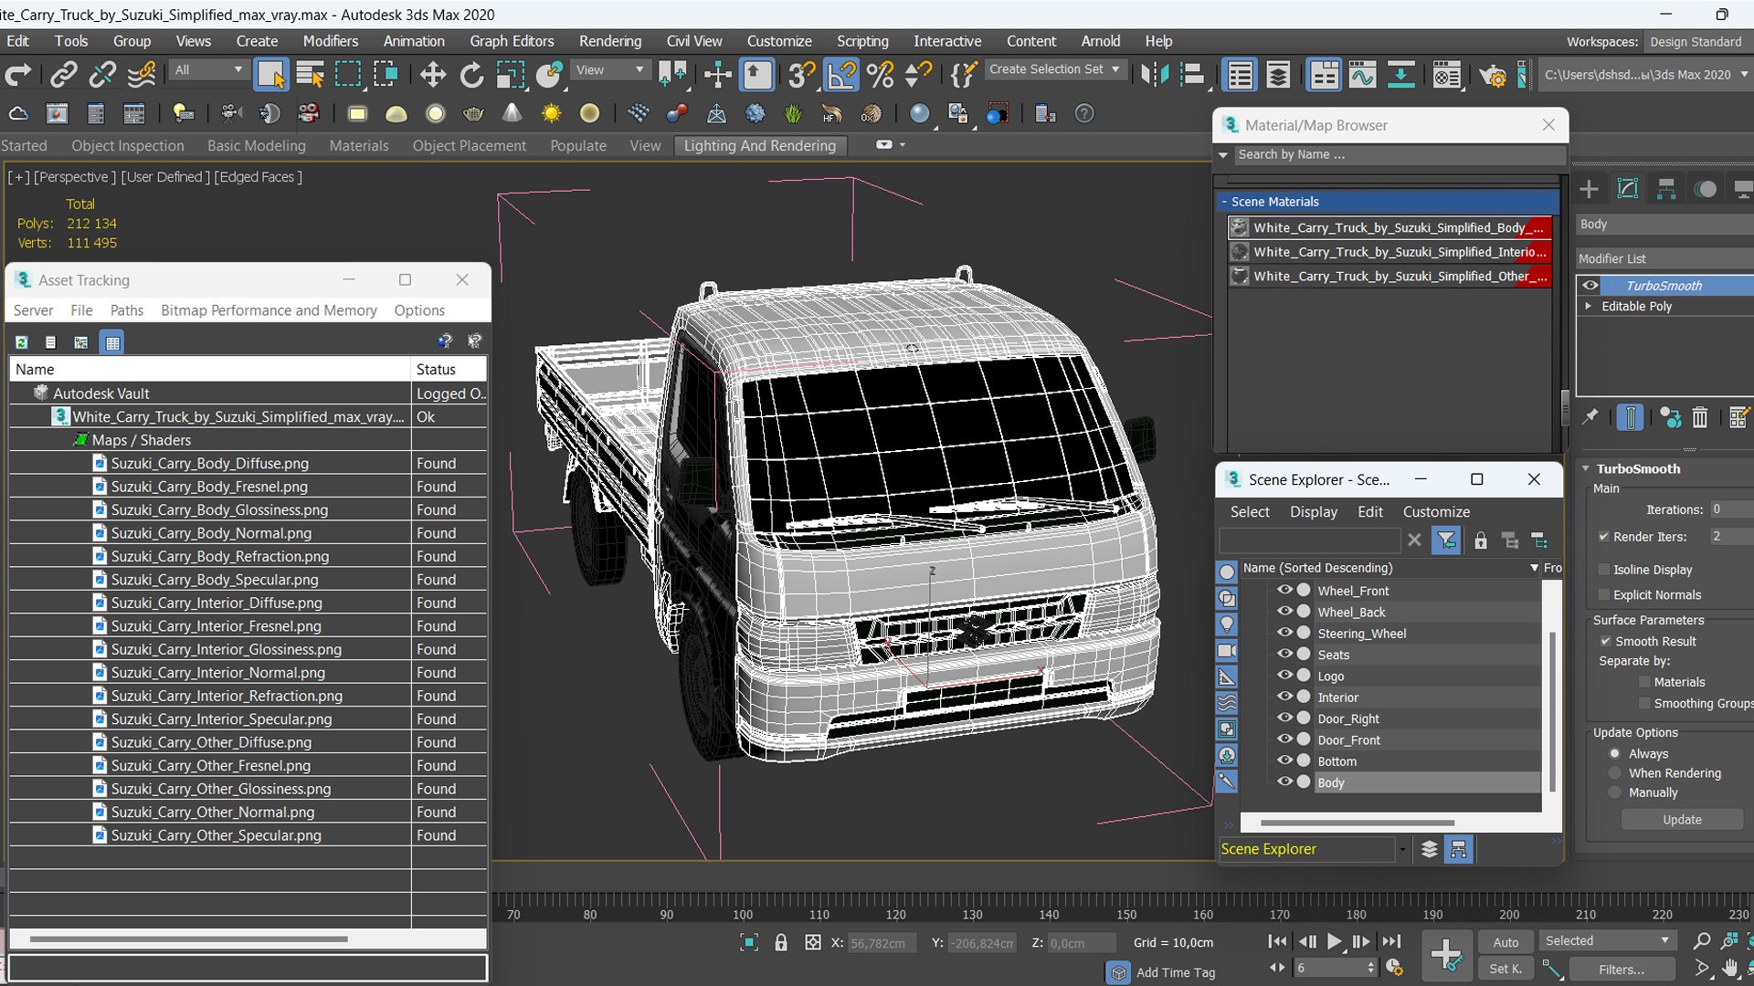1754x986 pixels.
Task: Open the Modifier List dropdown
Action: 1664,258
